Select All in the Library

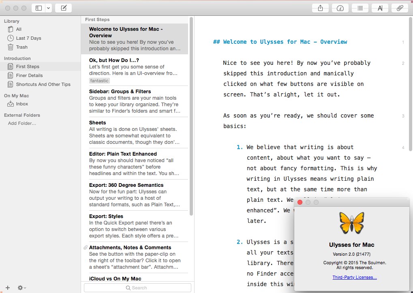(x=40, y=29)
